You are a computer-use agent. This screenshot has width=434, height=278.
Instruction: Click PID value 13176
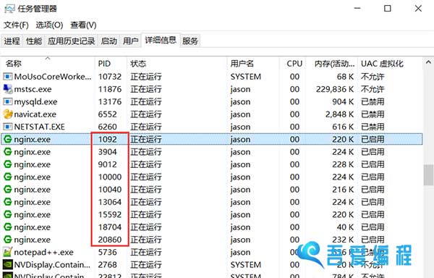point(110,102)
